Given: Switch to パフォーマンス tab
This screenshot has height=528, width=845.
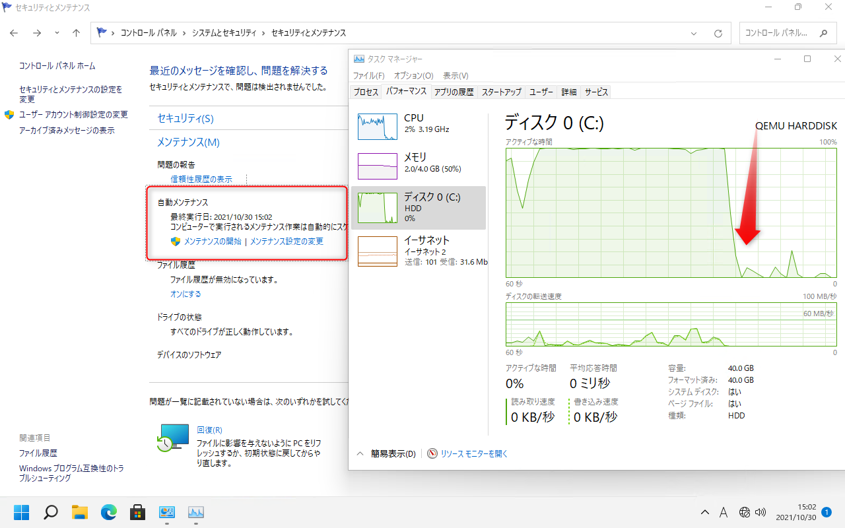Looking at the screenshot, I should pos(407,92).
